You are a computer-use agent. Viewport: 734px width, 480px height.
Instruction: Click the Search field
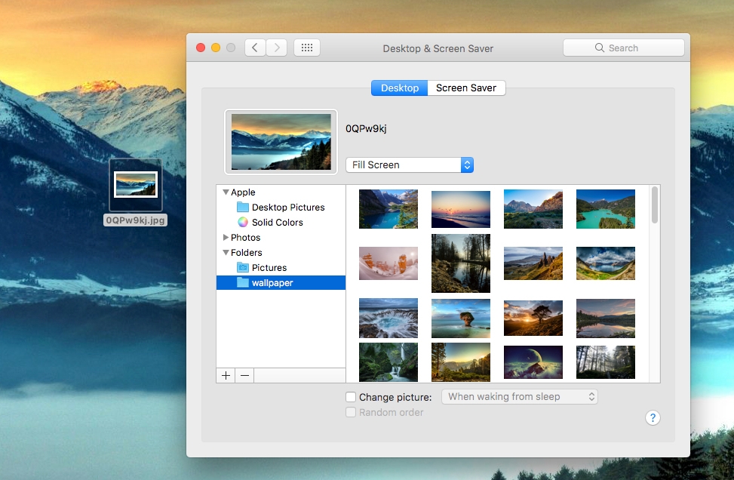click(x=623, y=48)
